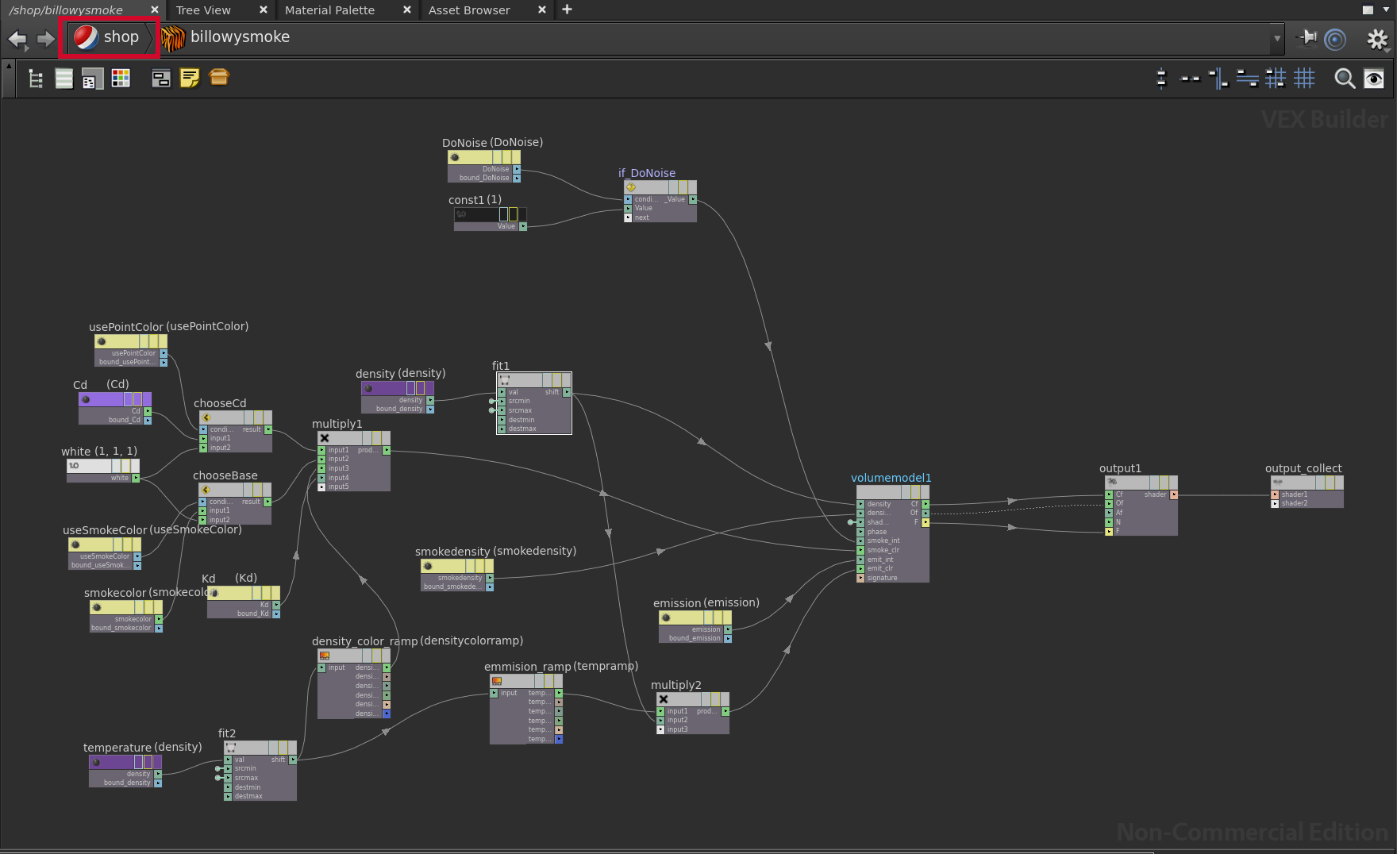Click the magnifying glass find icon
Screen dimensions: 1397x854
pos(1344,78)
